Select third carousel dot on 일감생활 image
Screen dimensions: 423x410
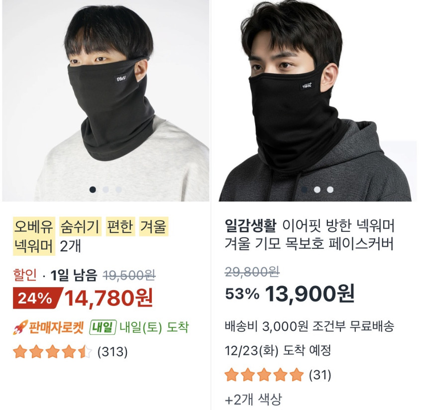coord(330,189)
